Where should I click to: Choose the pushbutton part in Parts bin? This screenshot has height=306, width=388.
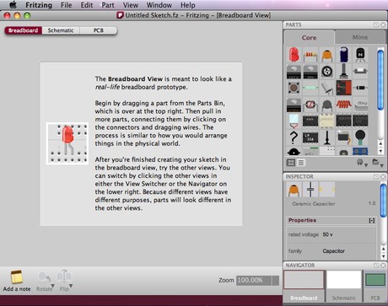(x=294, y=88)
